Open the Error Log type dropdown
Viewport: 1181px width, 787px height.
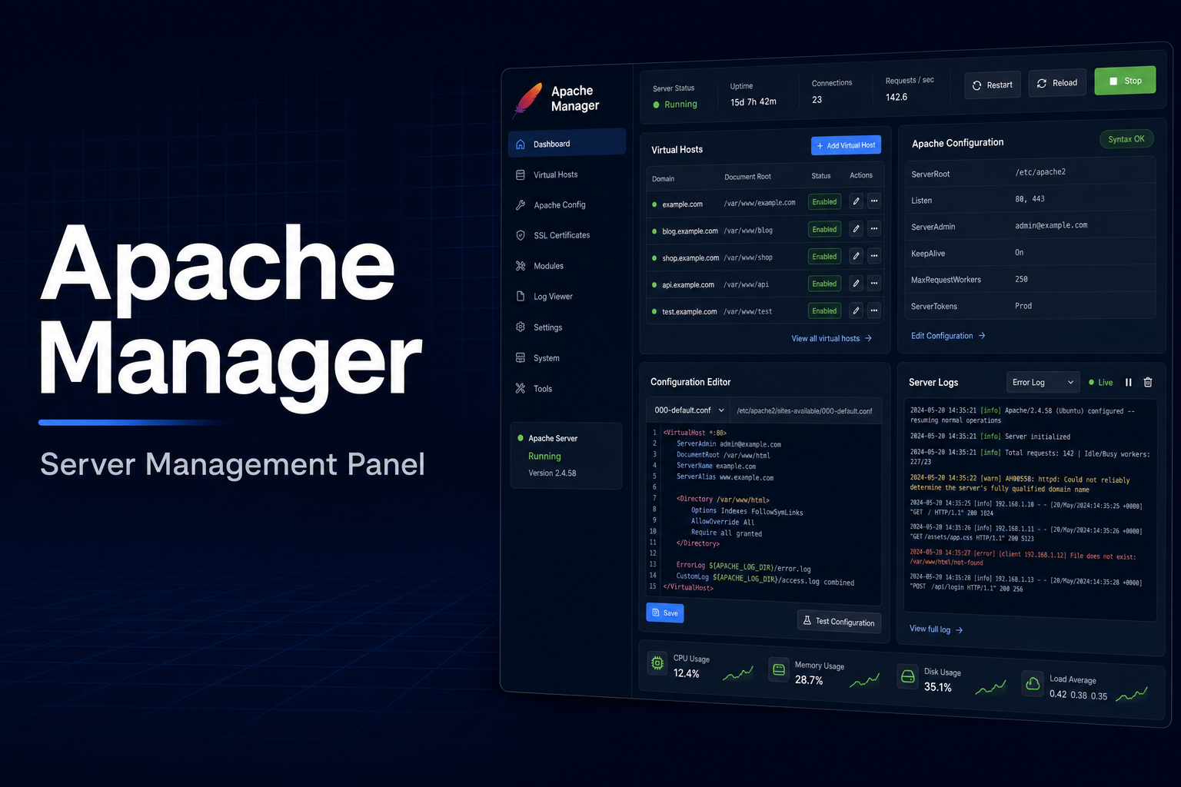pos(1043,382)
